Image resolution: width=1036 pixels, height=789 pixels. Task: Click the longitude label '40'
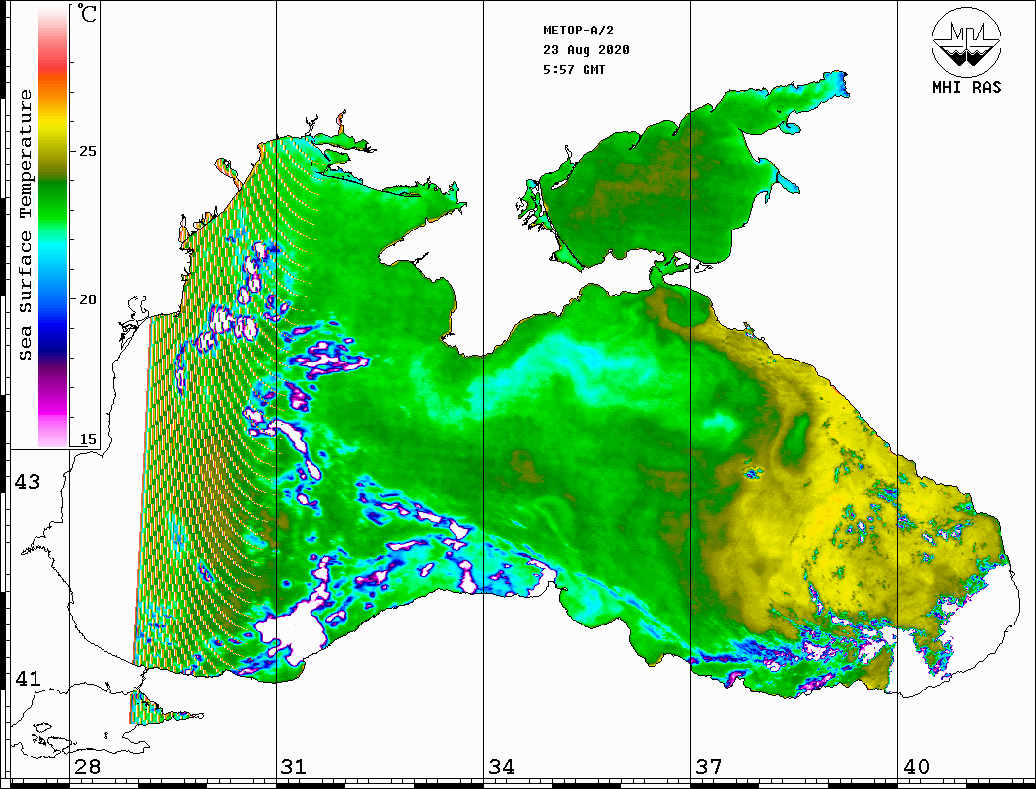(x=916, y=767)
